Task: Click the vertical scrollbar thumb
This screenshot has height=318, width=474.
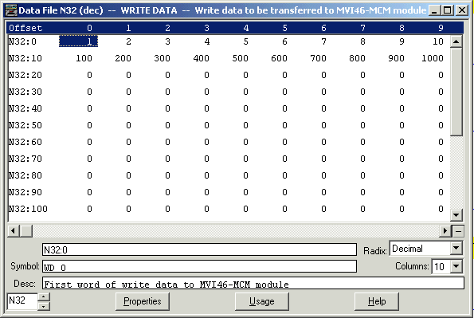Action: (x=456, y=92)
